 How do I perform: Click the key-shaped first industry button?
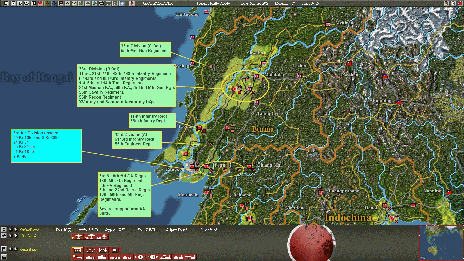[x=77, y=257]
